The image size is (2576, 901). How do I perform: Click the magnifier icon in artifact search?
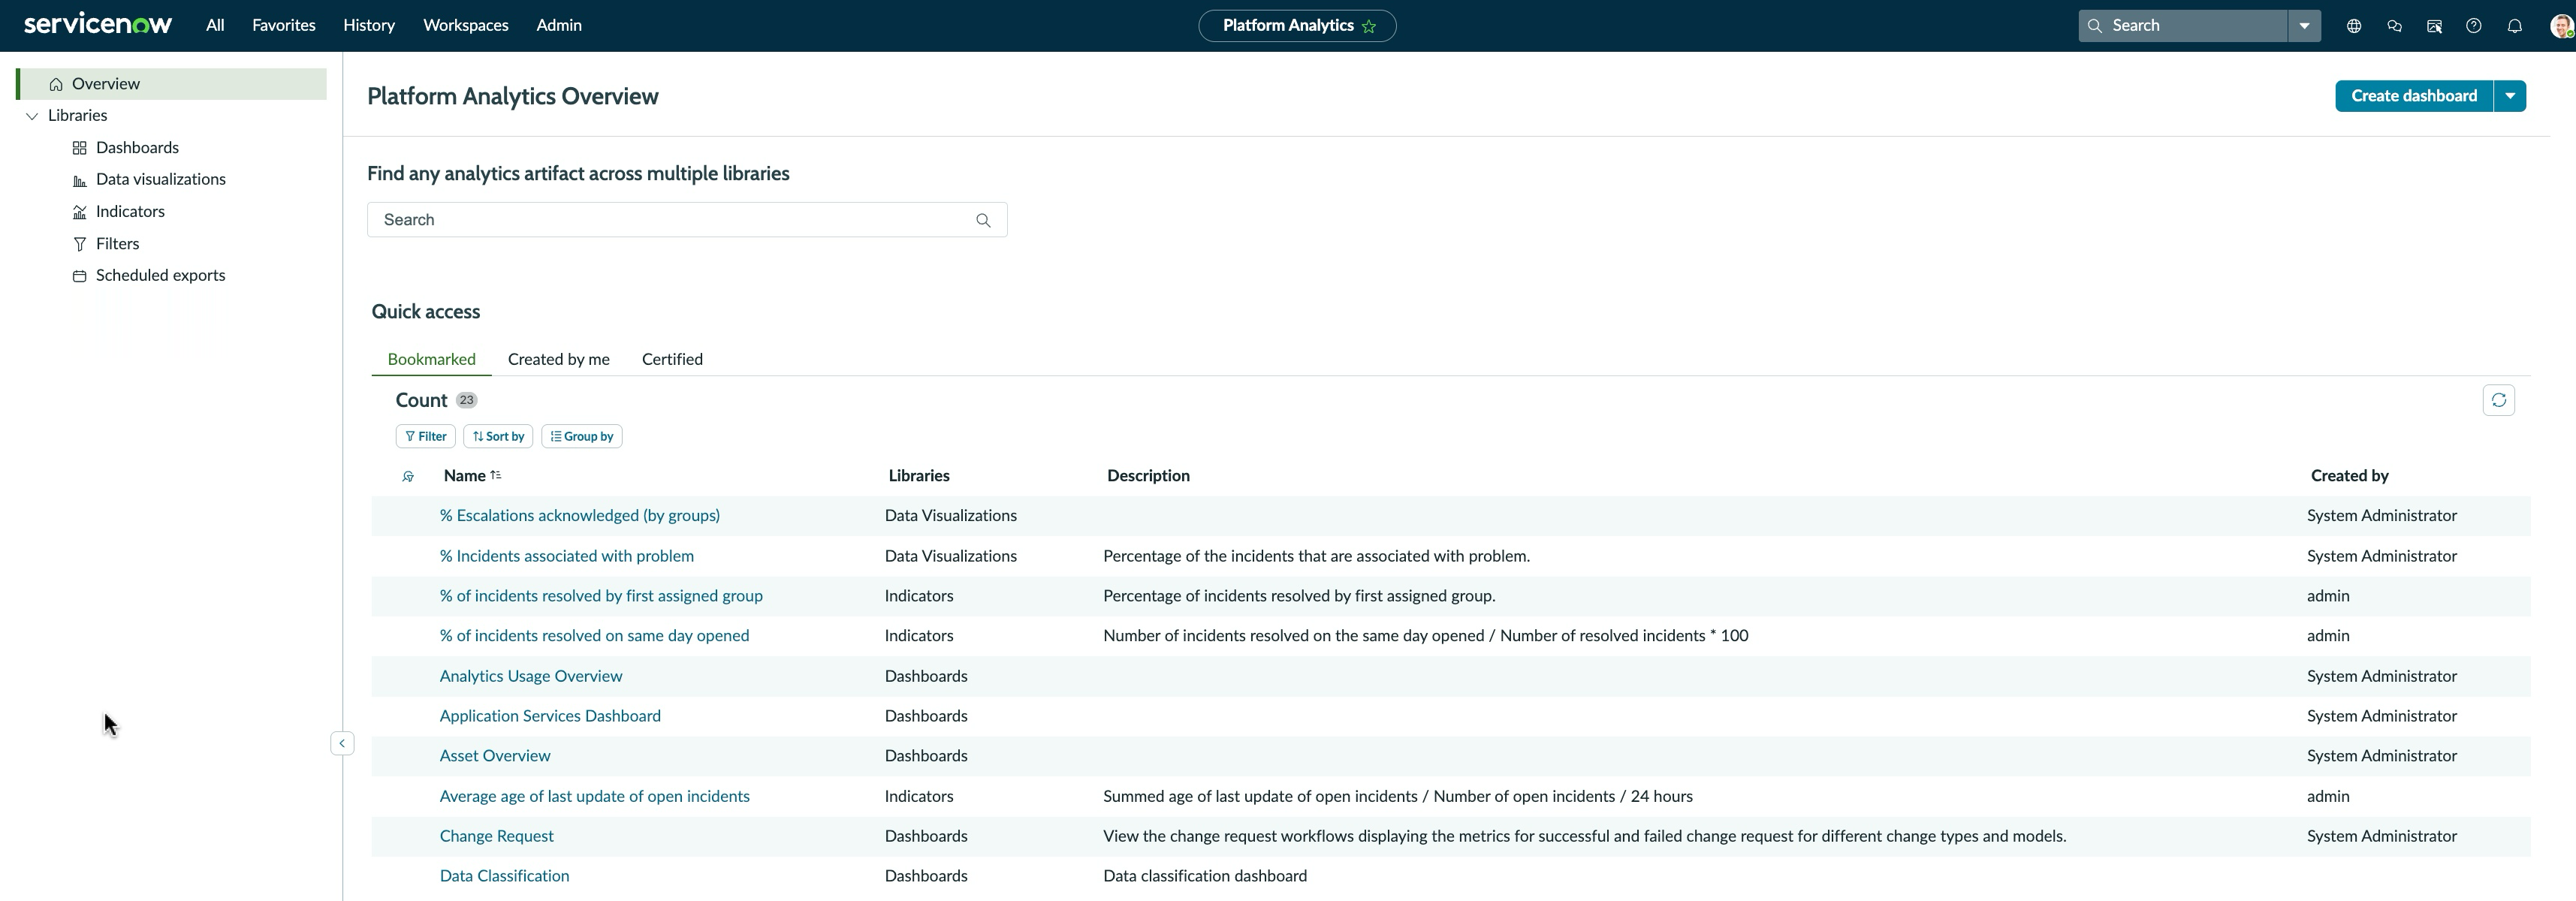pos(983,220)
